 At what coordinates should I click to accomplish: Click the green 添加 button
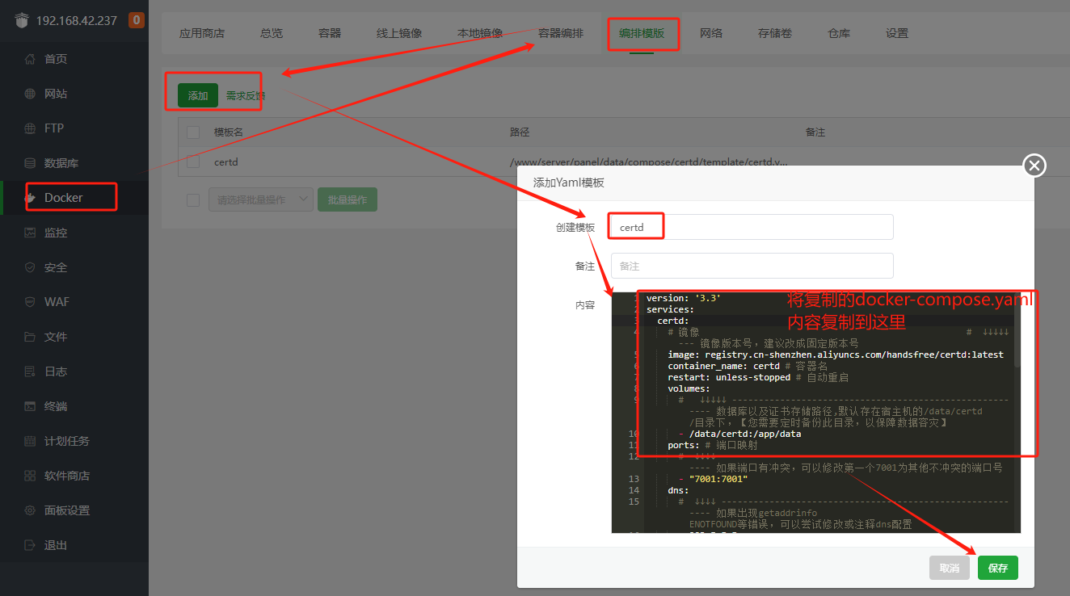point(198,95)
